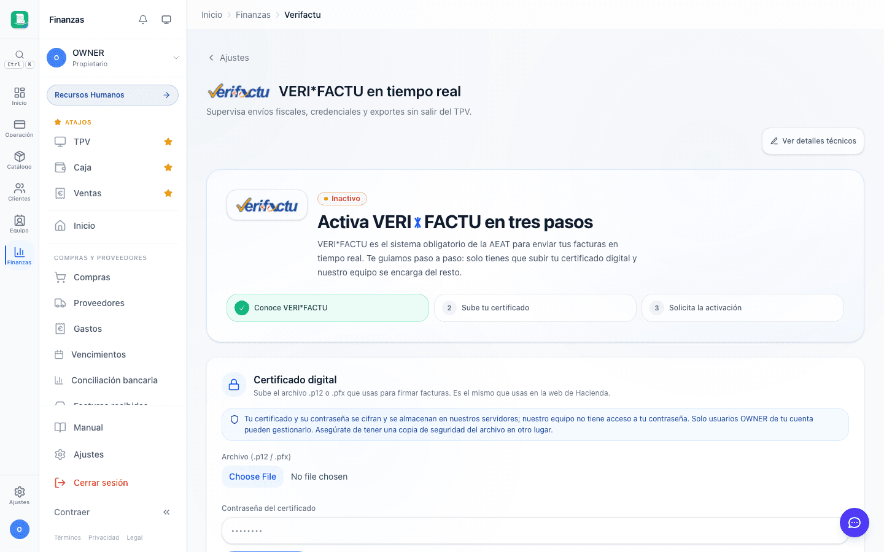The width and height of the screenshot is (884, 552).
Task: Open Catálogo in the icon rail
Action: (x=20, y=160)
